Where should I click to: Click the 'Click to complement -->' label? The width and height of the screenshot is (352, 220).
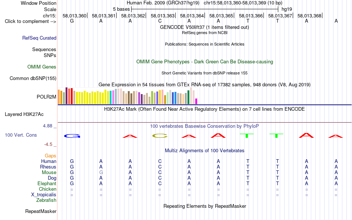[x=30, y=21]
